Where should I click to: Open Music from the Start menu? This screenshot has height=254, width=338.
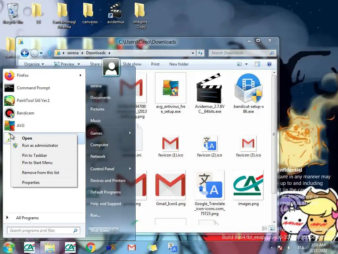[95, 121]
